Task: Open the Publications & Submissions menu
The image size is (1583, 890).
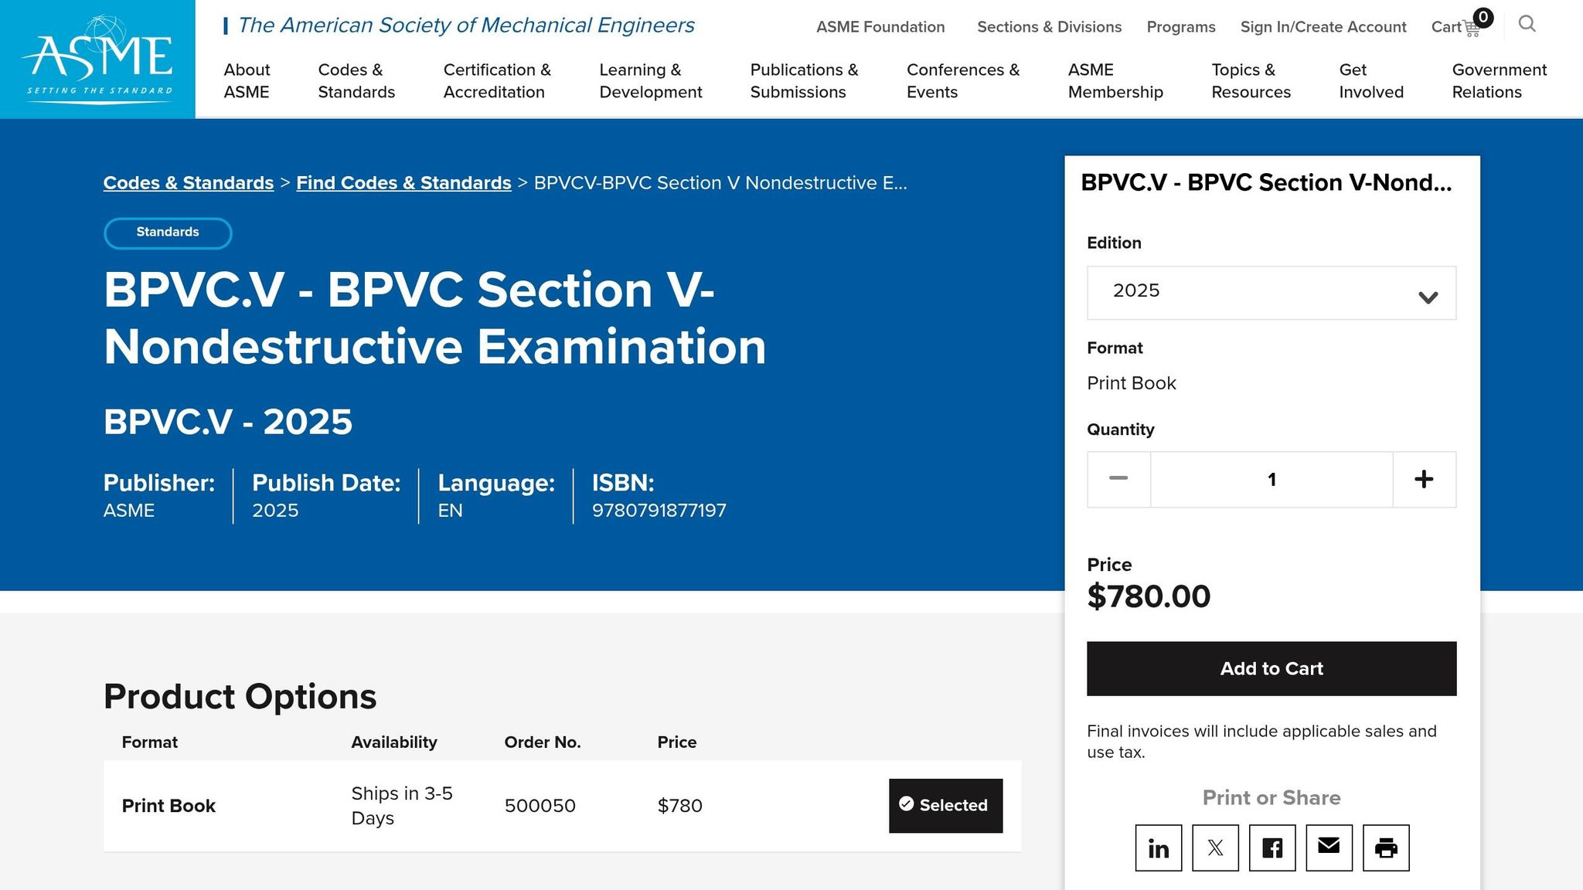Action: click(804, 81)
